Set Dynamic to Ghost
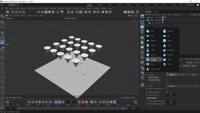Image resolution: width=200 pixels, height=113 pixels. (193, 75)
